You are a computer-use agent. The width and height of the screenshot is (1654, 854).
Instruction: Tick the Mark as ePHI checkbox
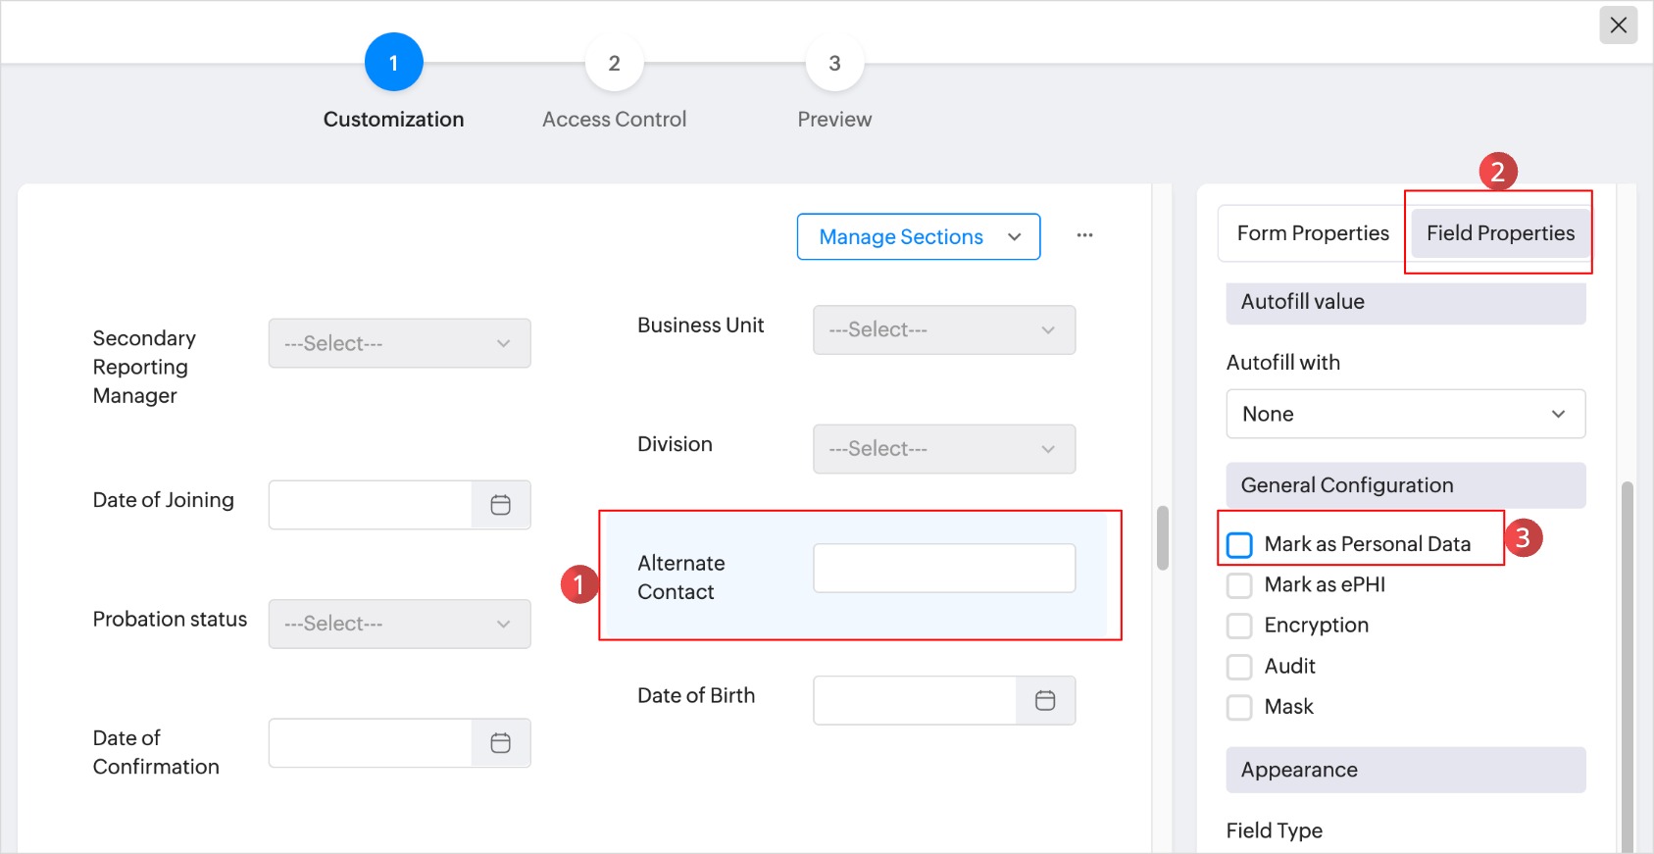click(x=1239, y=585)
